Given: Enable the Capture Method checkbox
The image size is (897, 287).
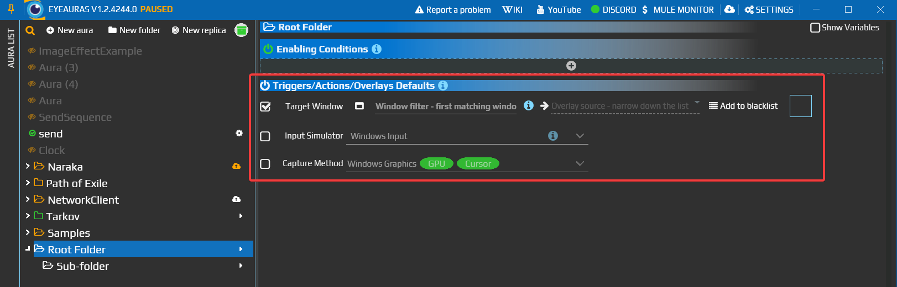Looking at the screenshot, I should 265,164.
